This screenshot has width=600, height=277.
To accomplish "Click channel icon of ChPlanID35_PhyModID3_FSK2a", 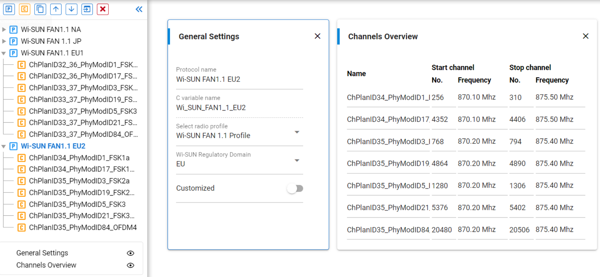I will coord(21,181).
